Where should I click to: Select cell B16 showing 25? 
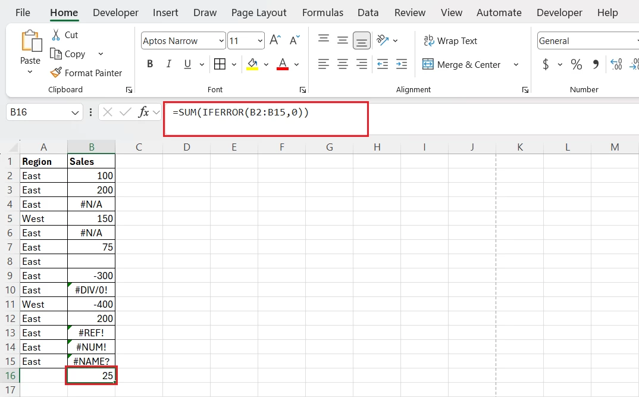coord(91,376)
